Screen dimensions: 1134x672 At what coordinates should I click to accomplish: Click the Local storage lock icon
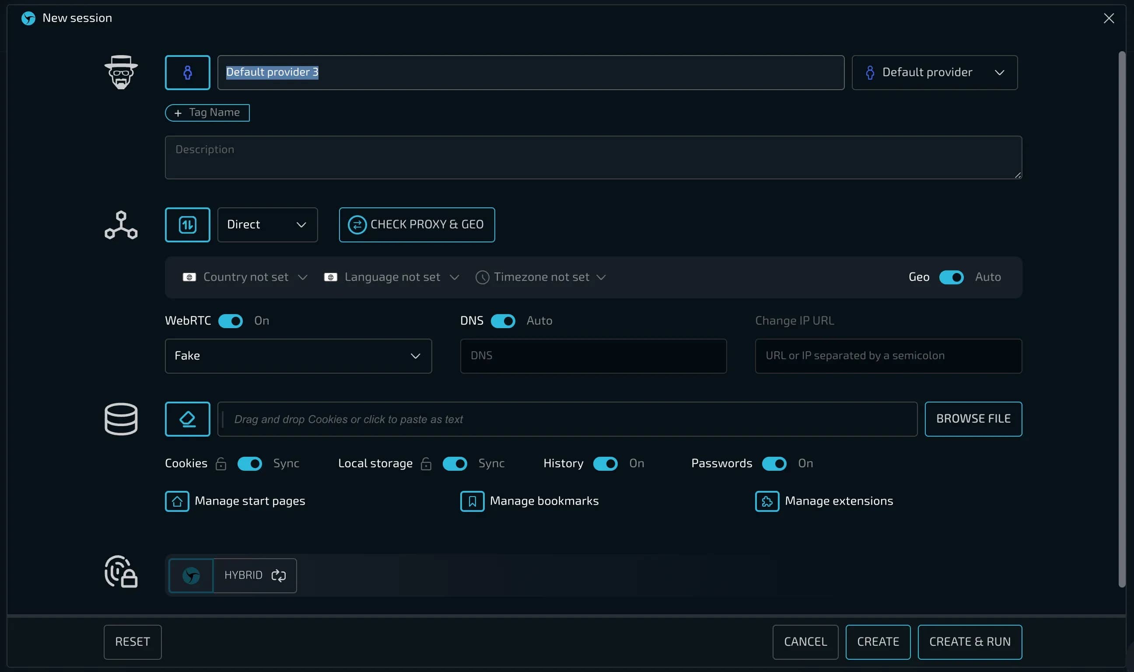[426, 464]
